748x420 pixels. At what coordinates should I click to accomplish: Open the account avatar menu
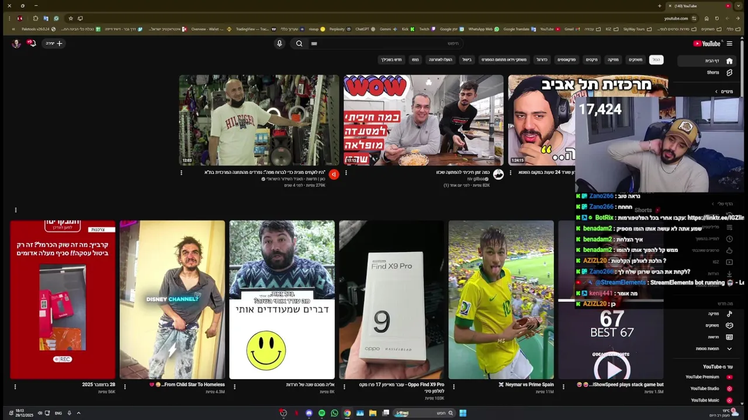[16, 43]
